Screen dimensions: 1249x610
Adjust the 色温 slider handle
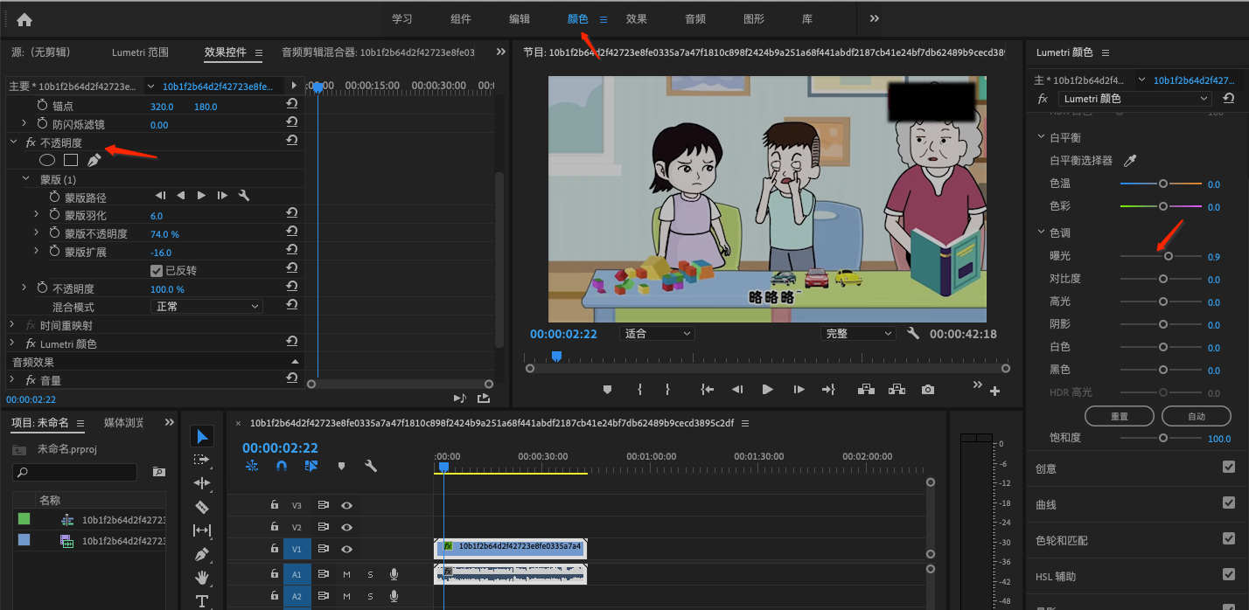tap(1163, 184)
